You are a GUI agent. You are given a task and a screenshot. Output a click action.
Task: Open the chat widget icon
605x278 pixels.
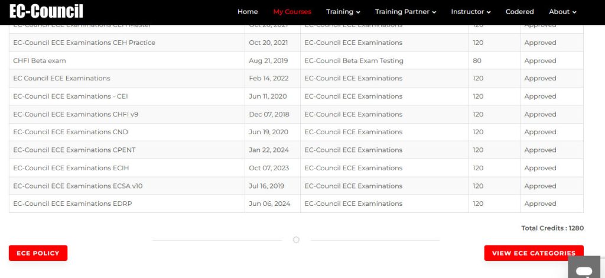584,270
